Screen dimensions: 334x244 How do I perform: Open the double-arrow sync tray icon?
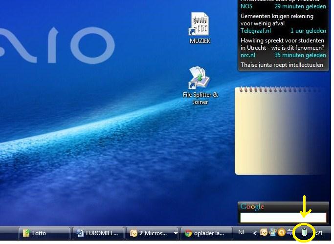289,232
